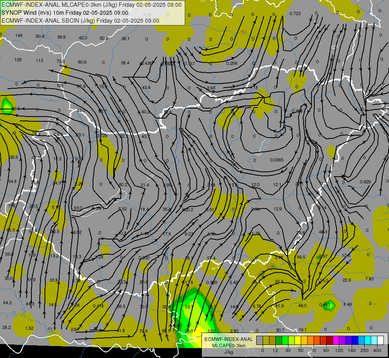Click map value 28.2
This screenshot has width=389, height=358.
pyautogui.click(x=7, y=327)
